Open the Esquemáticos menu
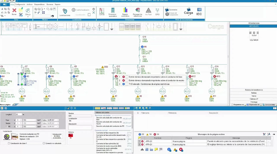The height and width of the screenshot is (154, 277). click(39, 4)
